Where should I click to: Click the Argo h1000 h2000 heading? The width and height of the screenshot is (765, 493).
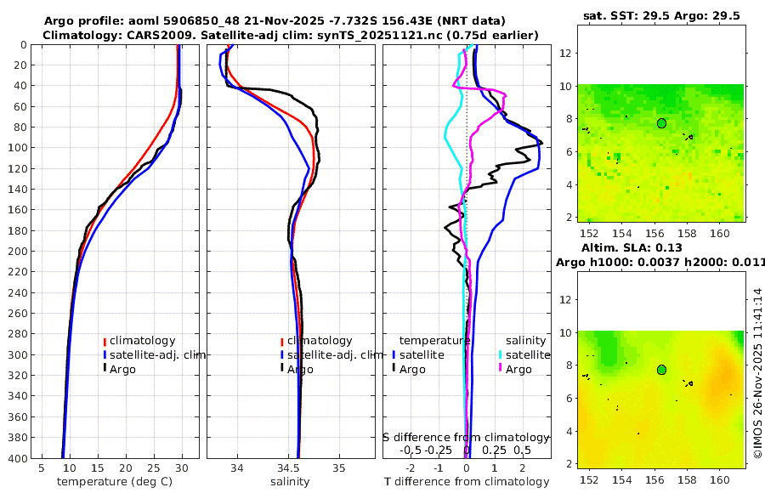660,263
